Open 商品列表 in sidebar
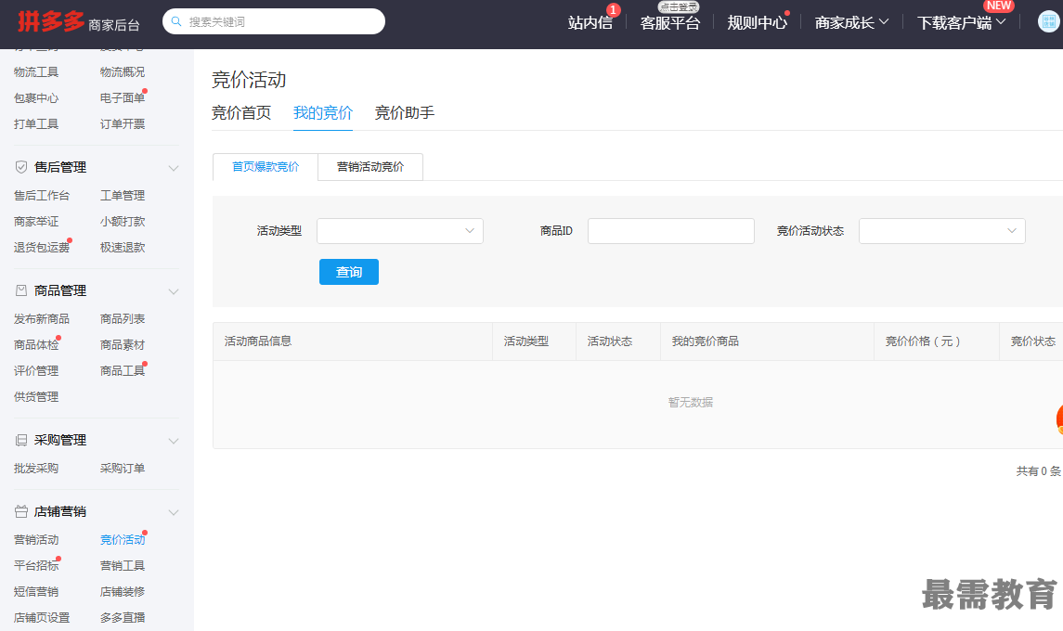The width and height of the screenshot is (1063, 631). pos(122,318)
